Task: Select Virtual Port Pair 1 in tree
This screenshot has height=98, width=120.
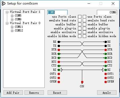Action: [25, 12]
